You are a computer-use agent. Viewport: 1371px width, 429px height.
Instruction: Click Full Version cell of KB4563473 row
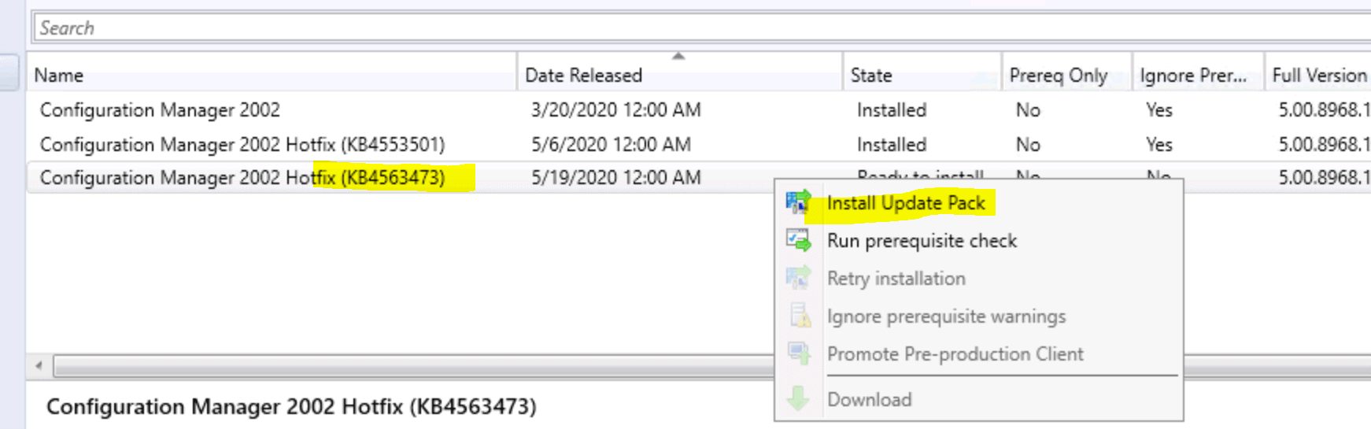click(1324, 178)
